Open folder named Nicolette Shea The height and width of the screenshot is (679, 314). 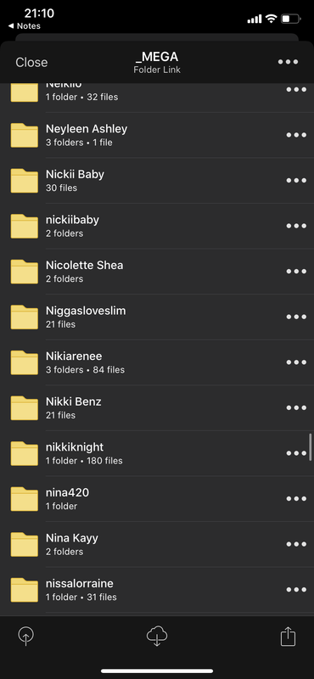(157, 272)
